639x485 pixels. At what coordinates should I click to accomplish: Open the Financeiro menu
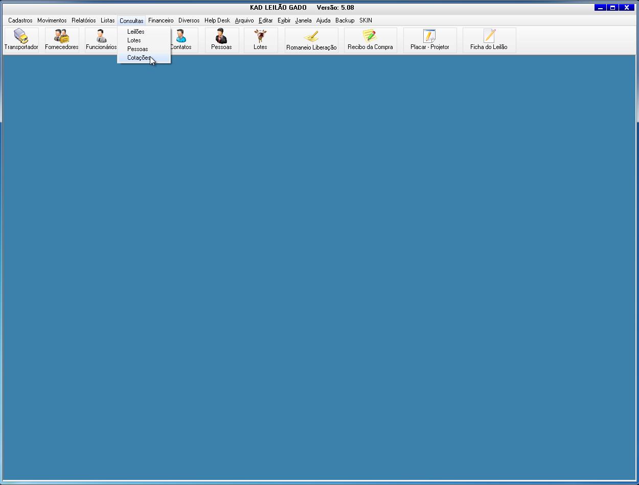point(161,20)
